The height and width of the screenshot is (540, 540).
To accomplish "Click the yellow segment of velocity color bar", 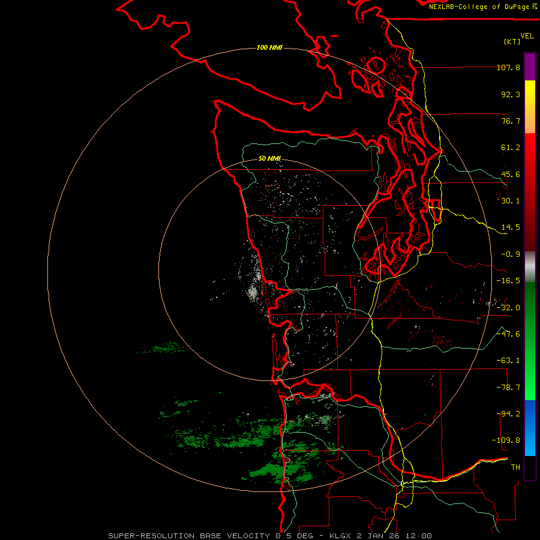I will [530, 107].
